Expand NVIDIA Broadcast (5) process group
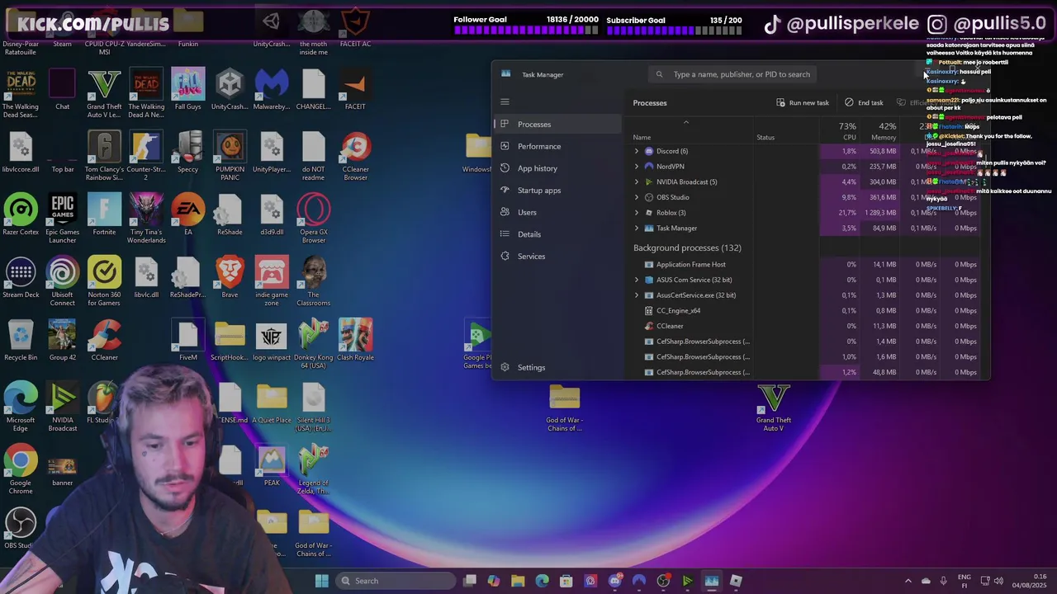Viewport: 1057px width, 594px height. (637, 181)
